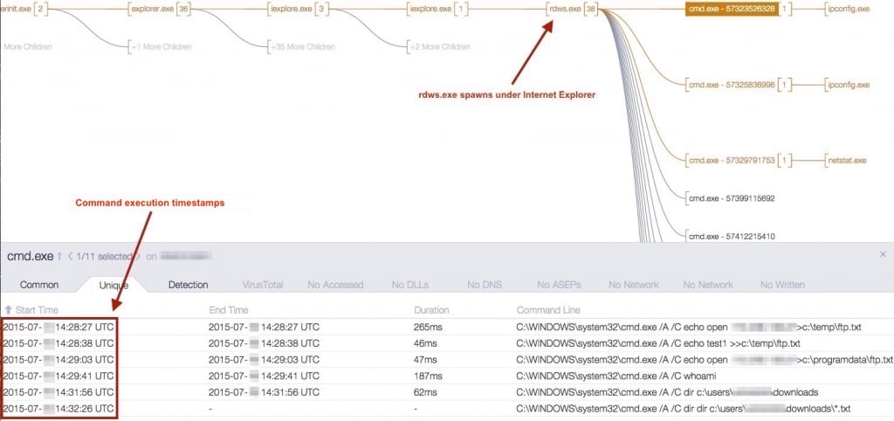894x421 pixels.
Task: Switch to the Common tab
Action: click(39, 285)
